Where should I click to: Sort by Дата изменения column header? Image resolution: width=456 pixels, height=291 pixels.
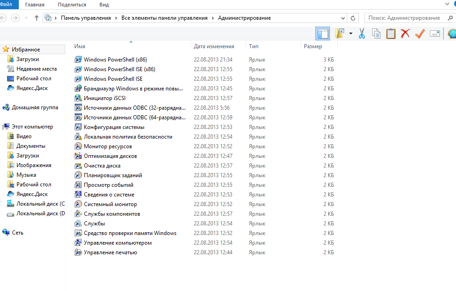[x=214, y=46]
